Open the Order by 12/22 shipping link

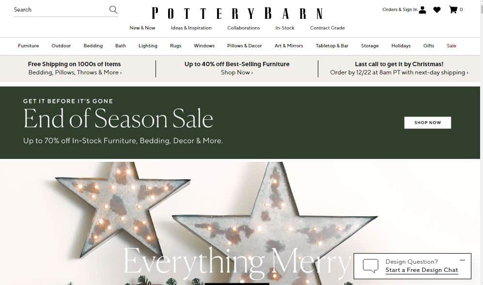click(399, 72)
